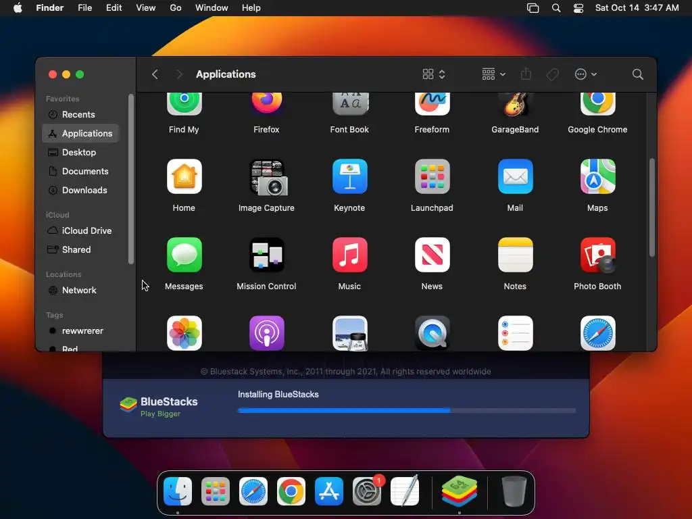Select the Podcasts app icon
This screenshot has width=692, height=519.
point(266,333)
